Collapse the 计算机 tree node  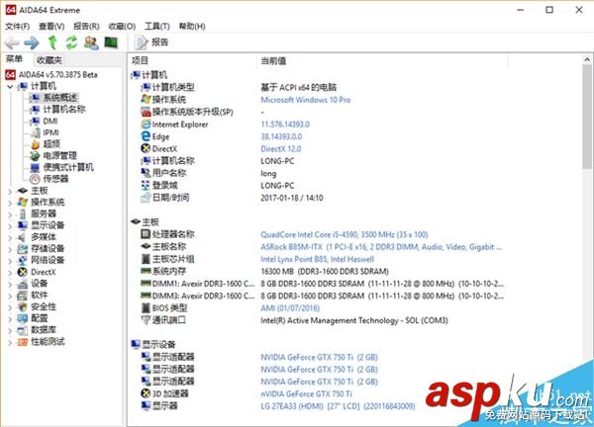[10, 87]
